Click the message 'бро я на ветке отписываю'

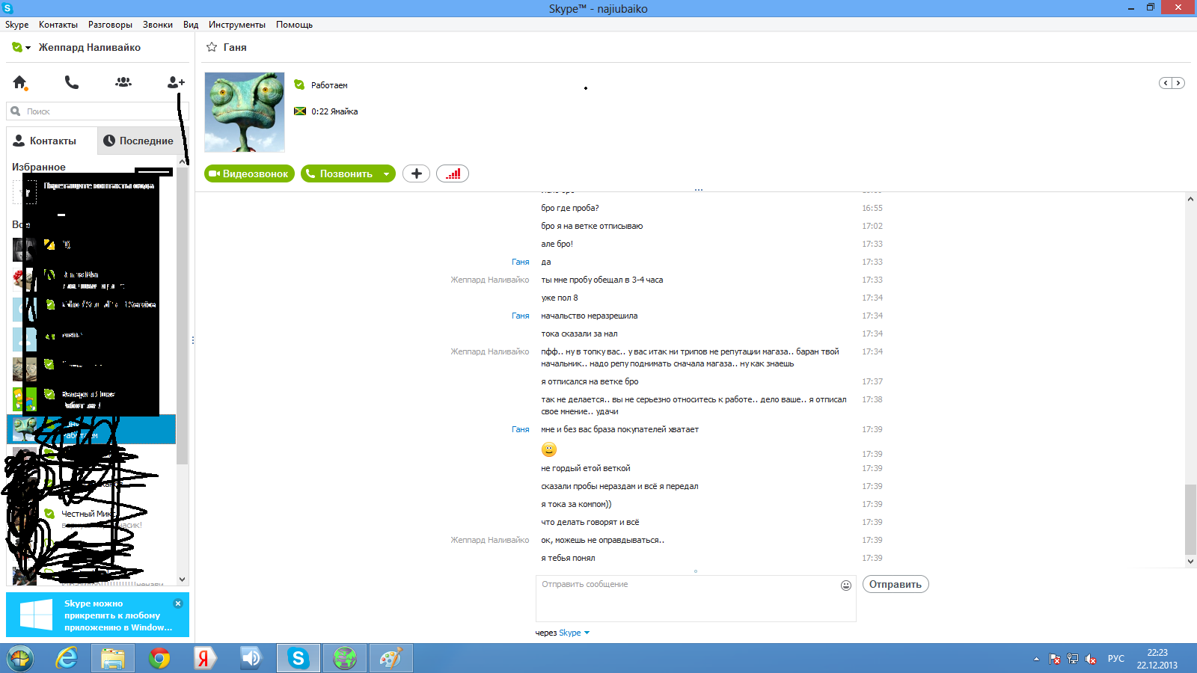tap(592, 226)
